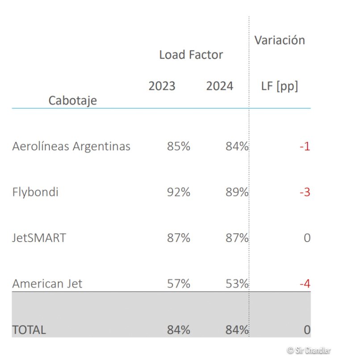Select the Variación column heading
Image resolution: width=339 pixels, height=358 pixels.
click(280, 40)
